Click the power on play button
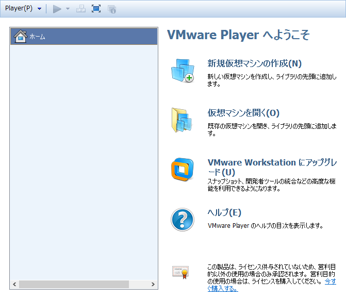Screen dimensions: 346x299 57,9
